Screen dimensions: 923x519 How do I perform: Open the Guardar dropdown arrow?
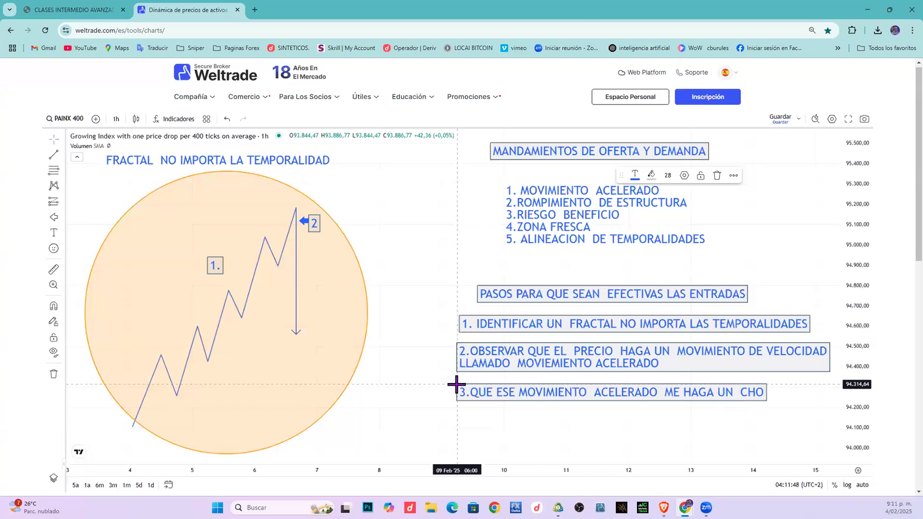pyautogui.click(x=798, y=117)
